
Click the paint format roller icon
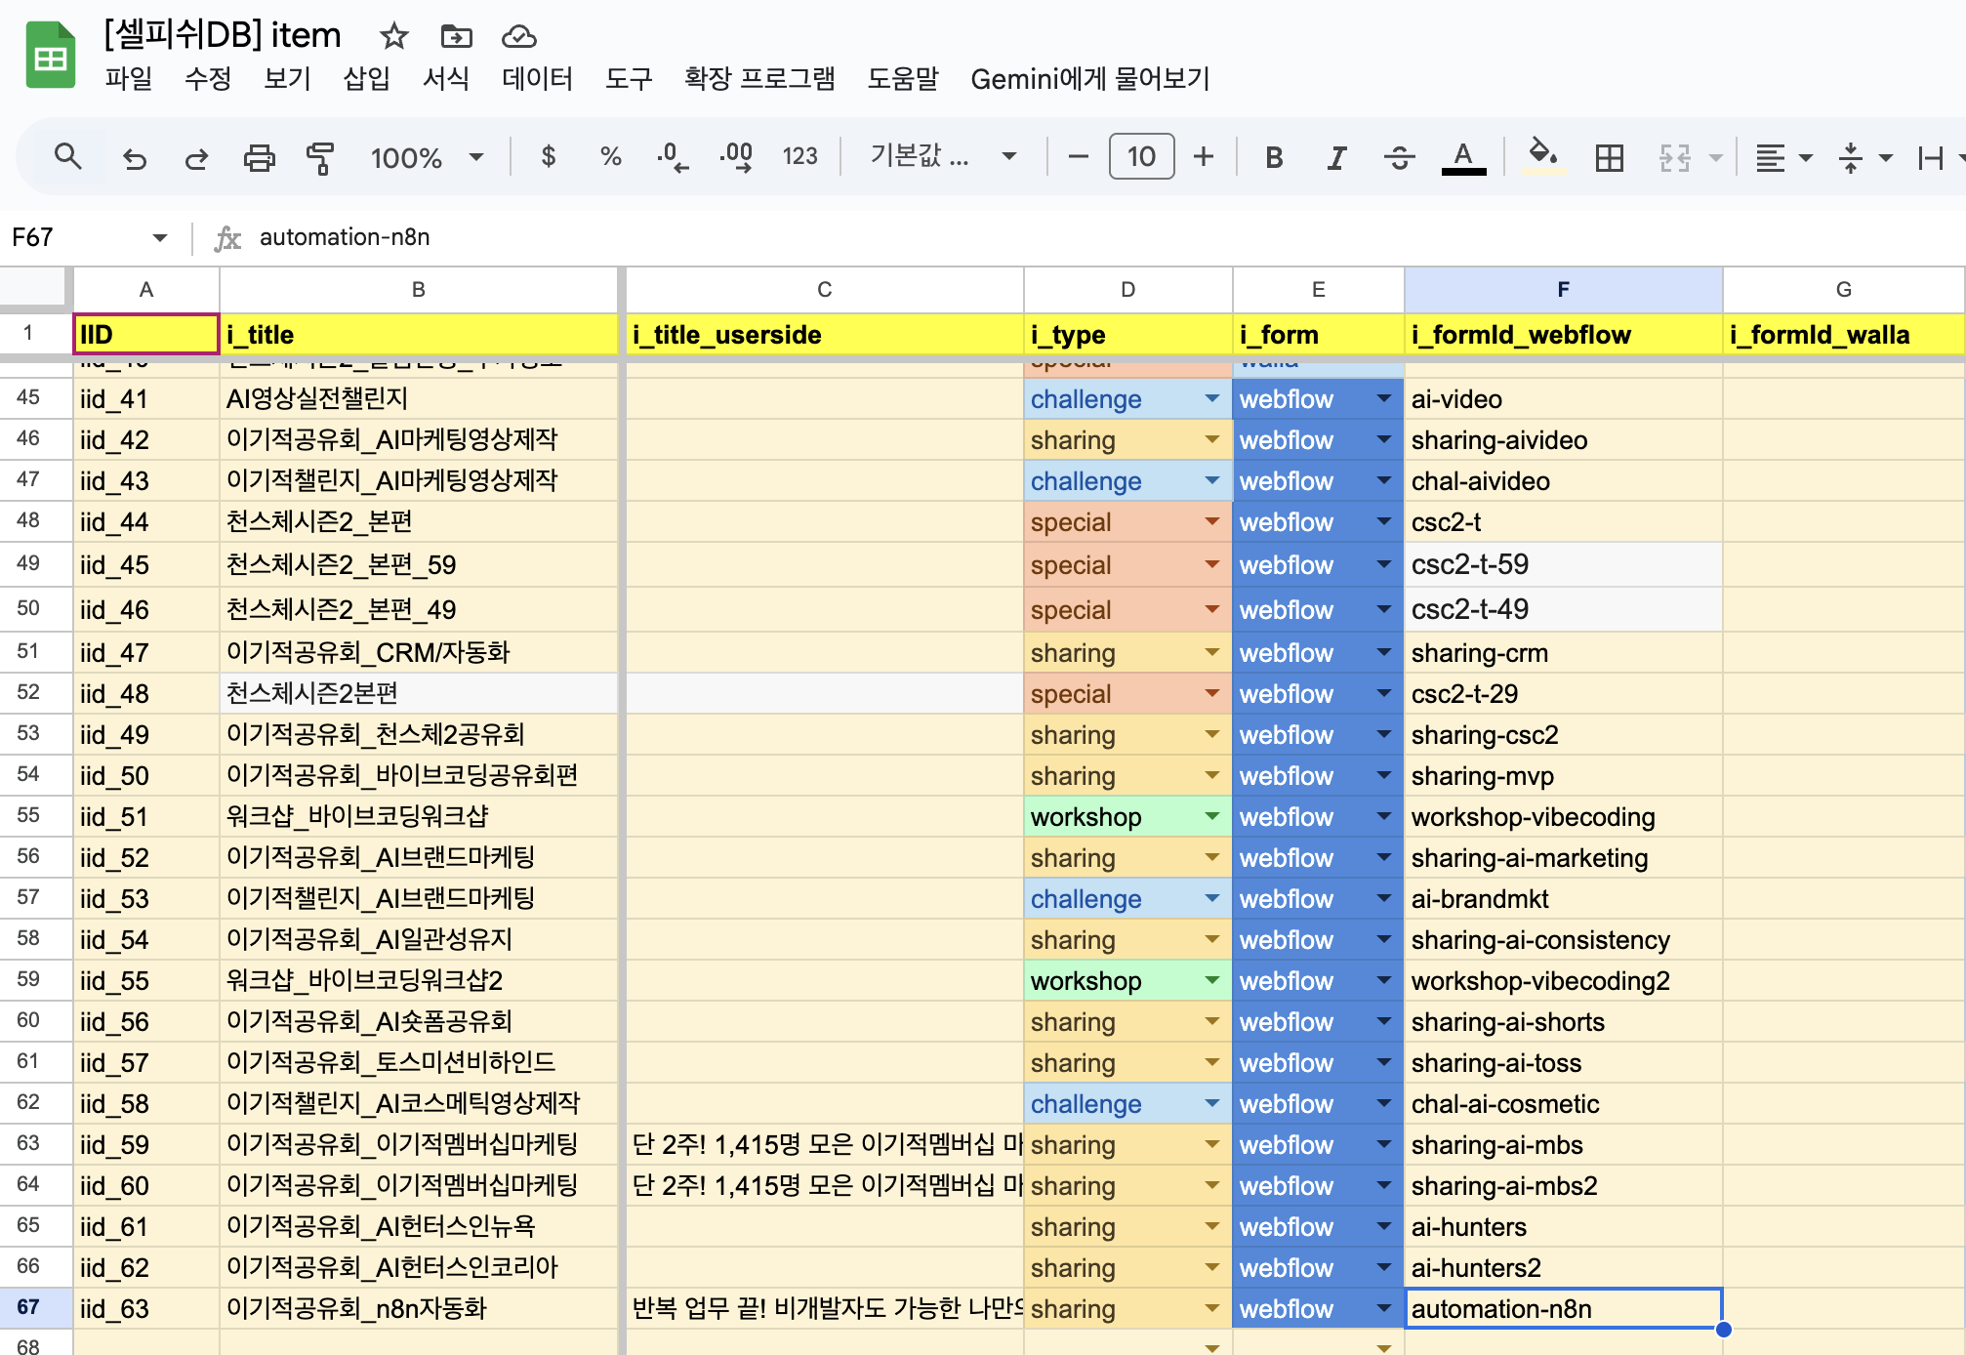pos(319,157)
